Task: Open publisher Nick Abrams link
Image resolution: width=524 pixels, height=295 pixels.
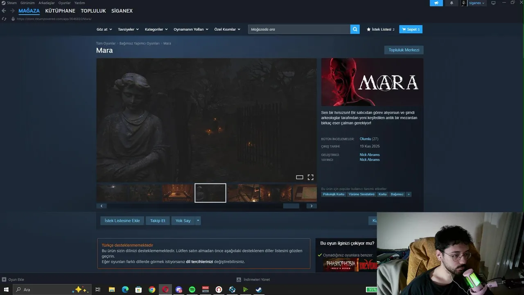Action: (370, 160)
